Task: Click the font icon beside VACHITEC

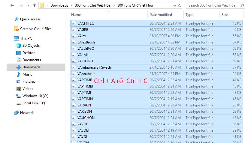Action: point(74,23)
